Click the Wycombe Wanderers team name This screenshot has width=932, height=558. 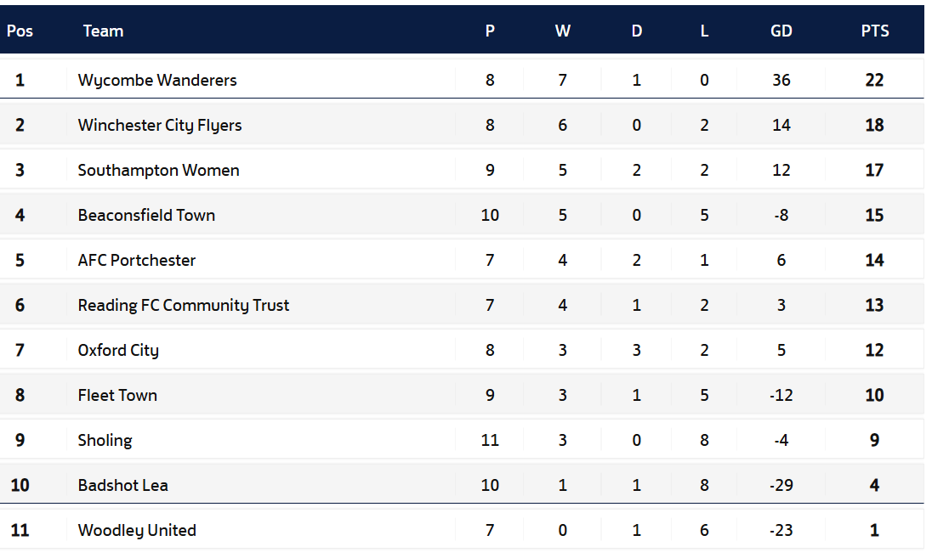[x=157, y=80]
